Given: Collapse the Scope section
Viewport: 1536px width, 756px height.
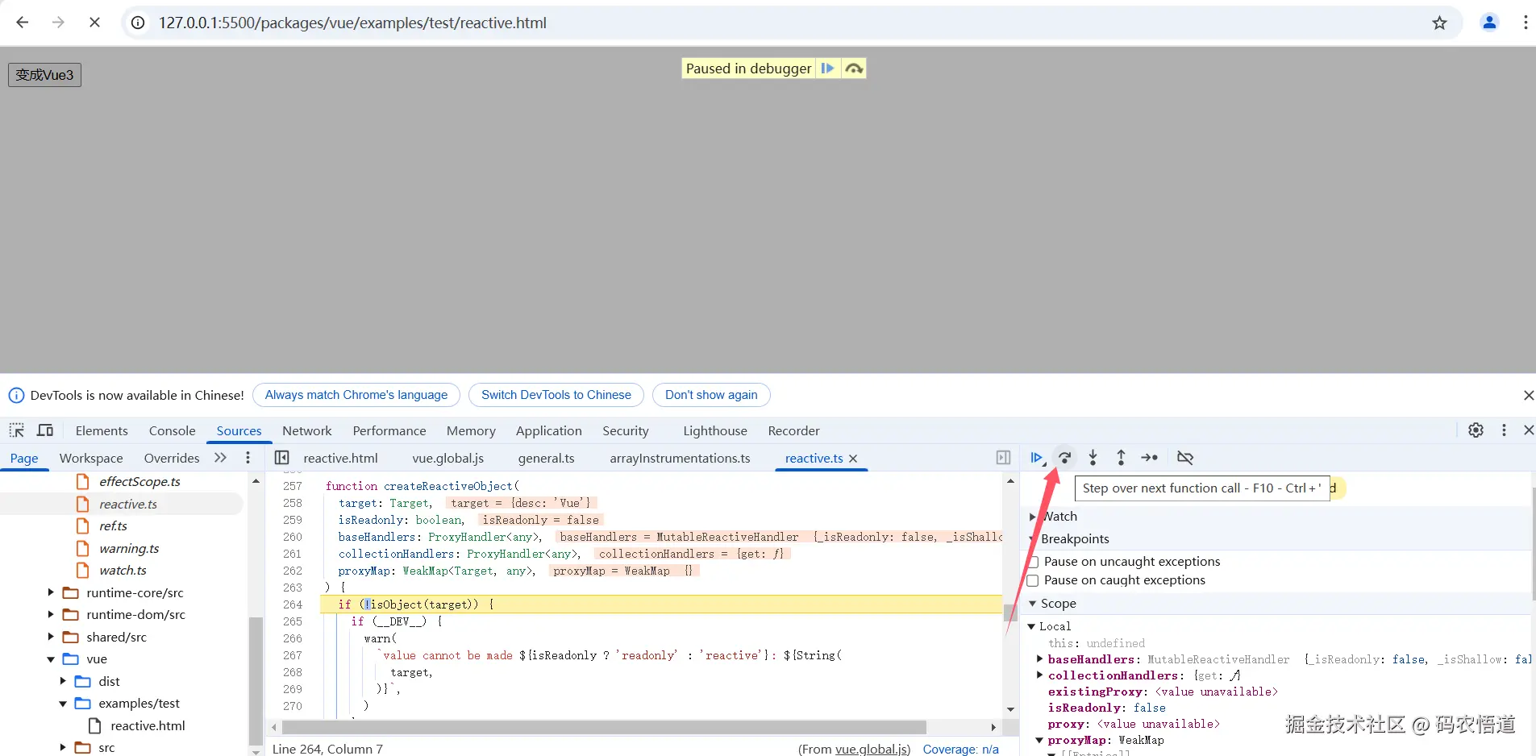Looking at the screenshot, I should point(1032,604).
